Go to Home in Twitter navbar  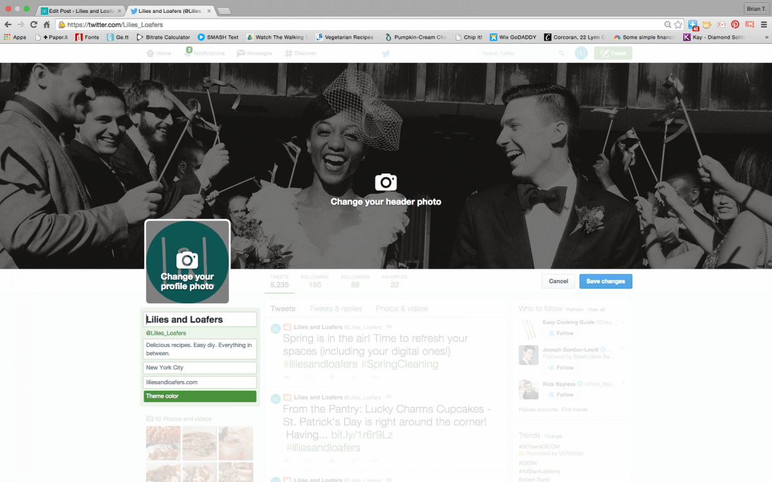pyautogui.click(x=159, y=53)
